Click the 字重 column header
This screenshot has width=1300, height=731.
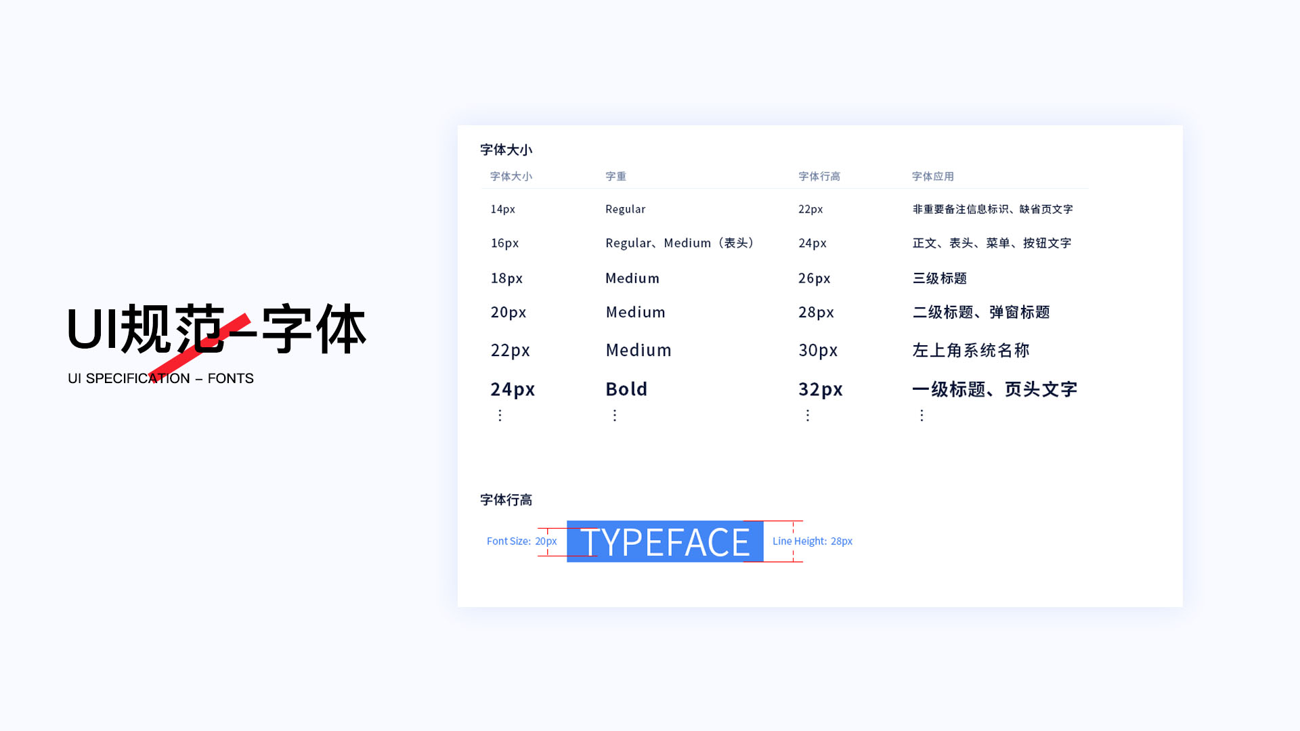pyautogui.click(x=615, y=177)
